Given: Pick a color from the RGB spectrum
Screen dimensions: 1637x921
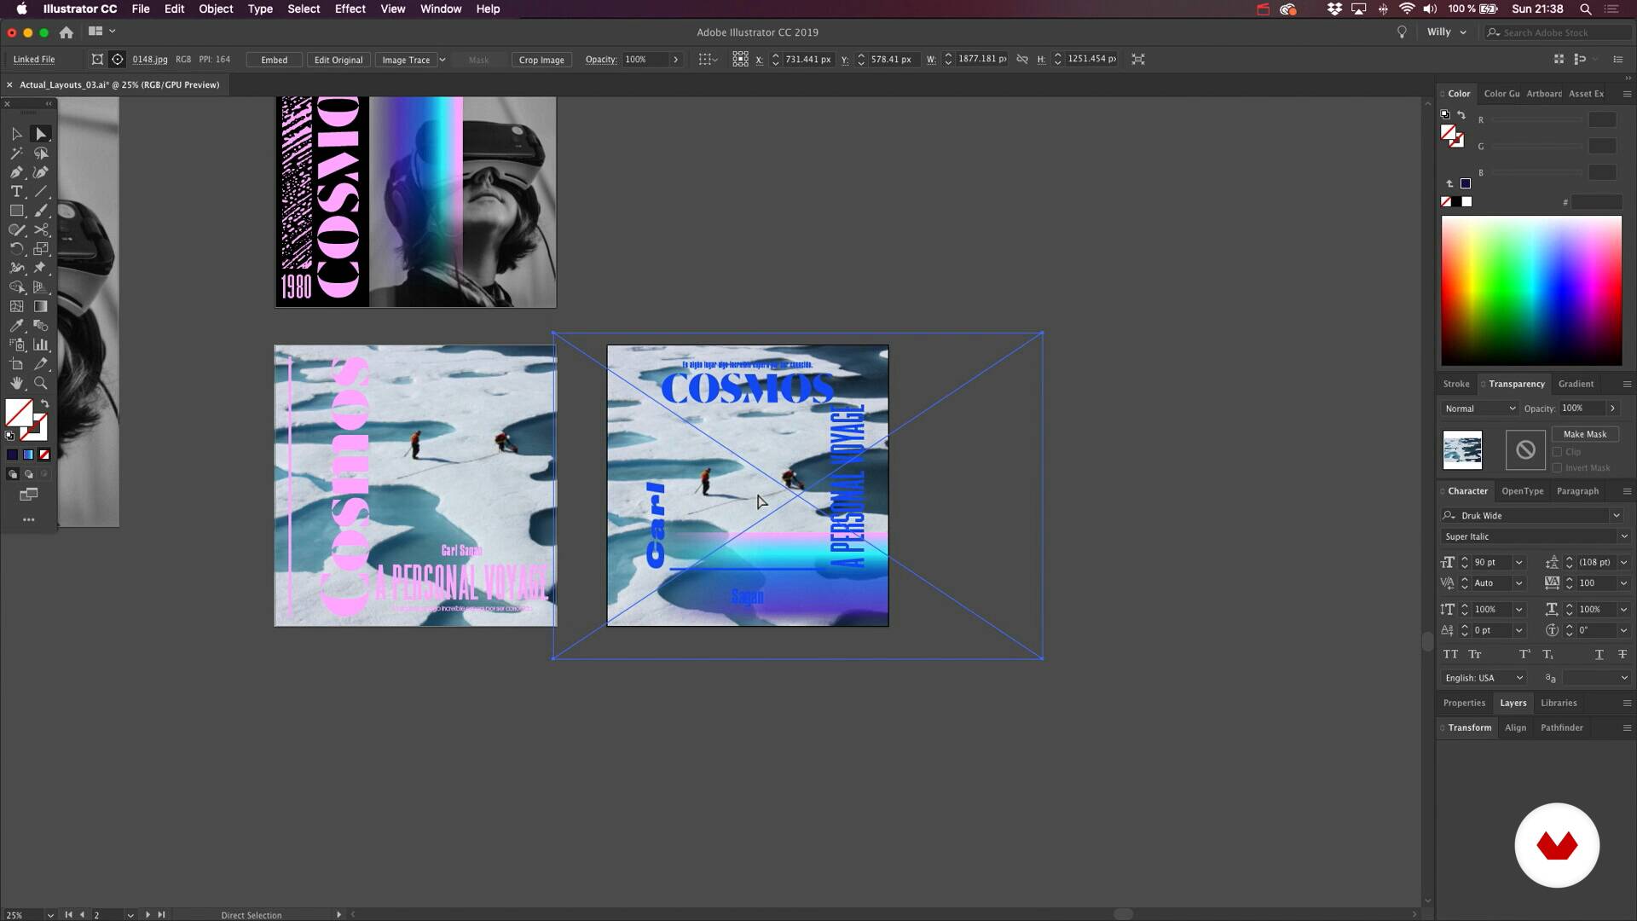Looking at the screenshot, I should (1531, 291).
